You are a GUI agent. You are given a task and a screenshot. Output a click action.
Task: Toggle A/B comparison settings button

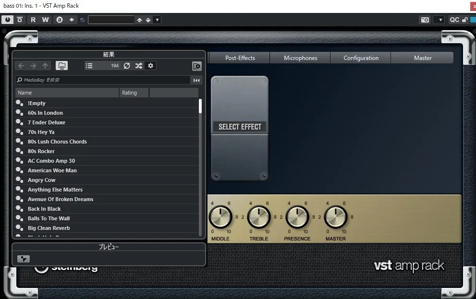60,20
